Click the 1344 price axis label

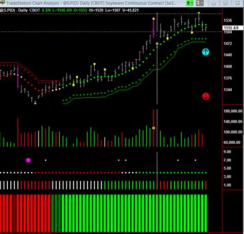pyautogui.click(x=228, y=90)
